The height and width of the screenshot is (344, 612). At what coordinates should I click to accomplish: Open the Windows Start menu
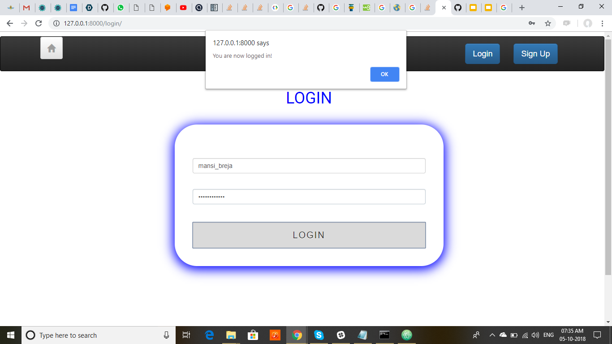pos(11,335)
